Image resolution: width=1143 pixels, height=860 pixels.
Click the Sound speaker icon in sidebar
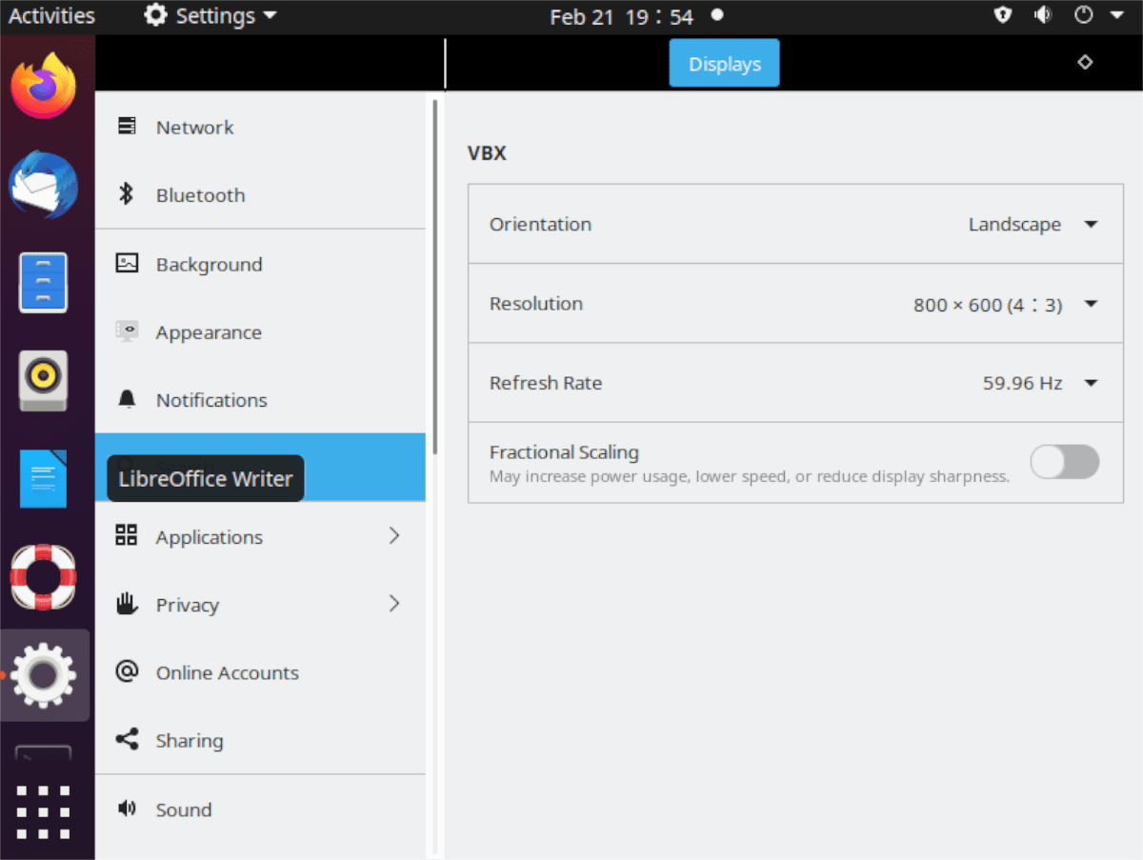pyautogui.click(x=126, y=810)
